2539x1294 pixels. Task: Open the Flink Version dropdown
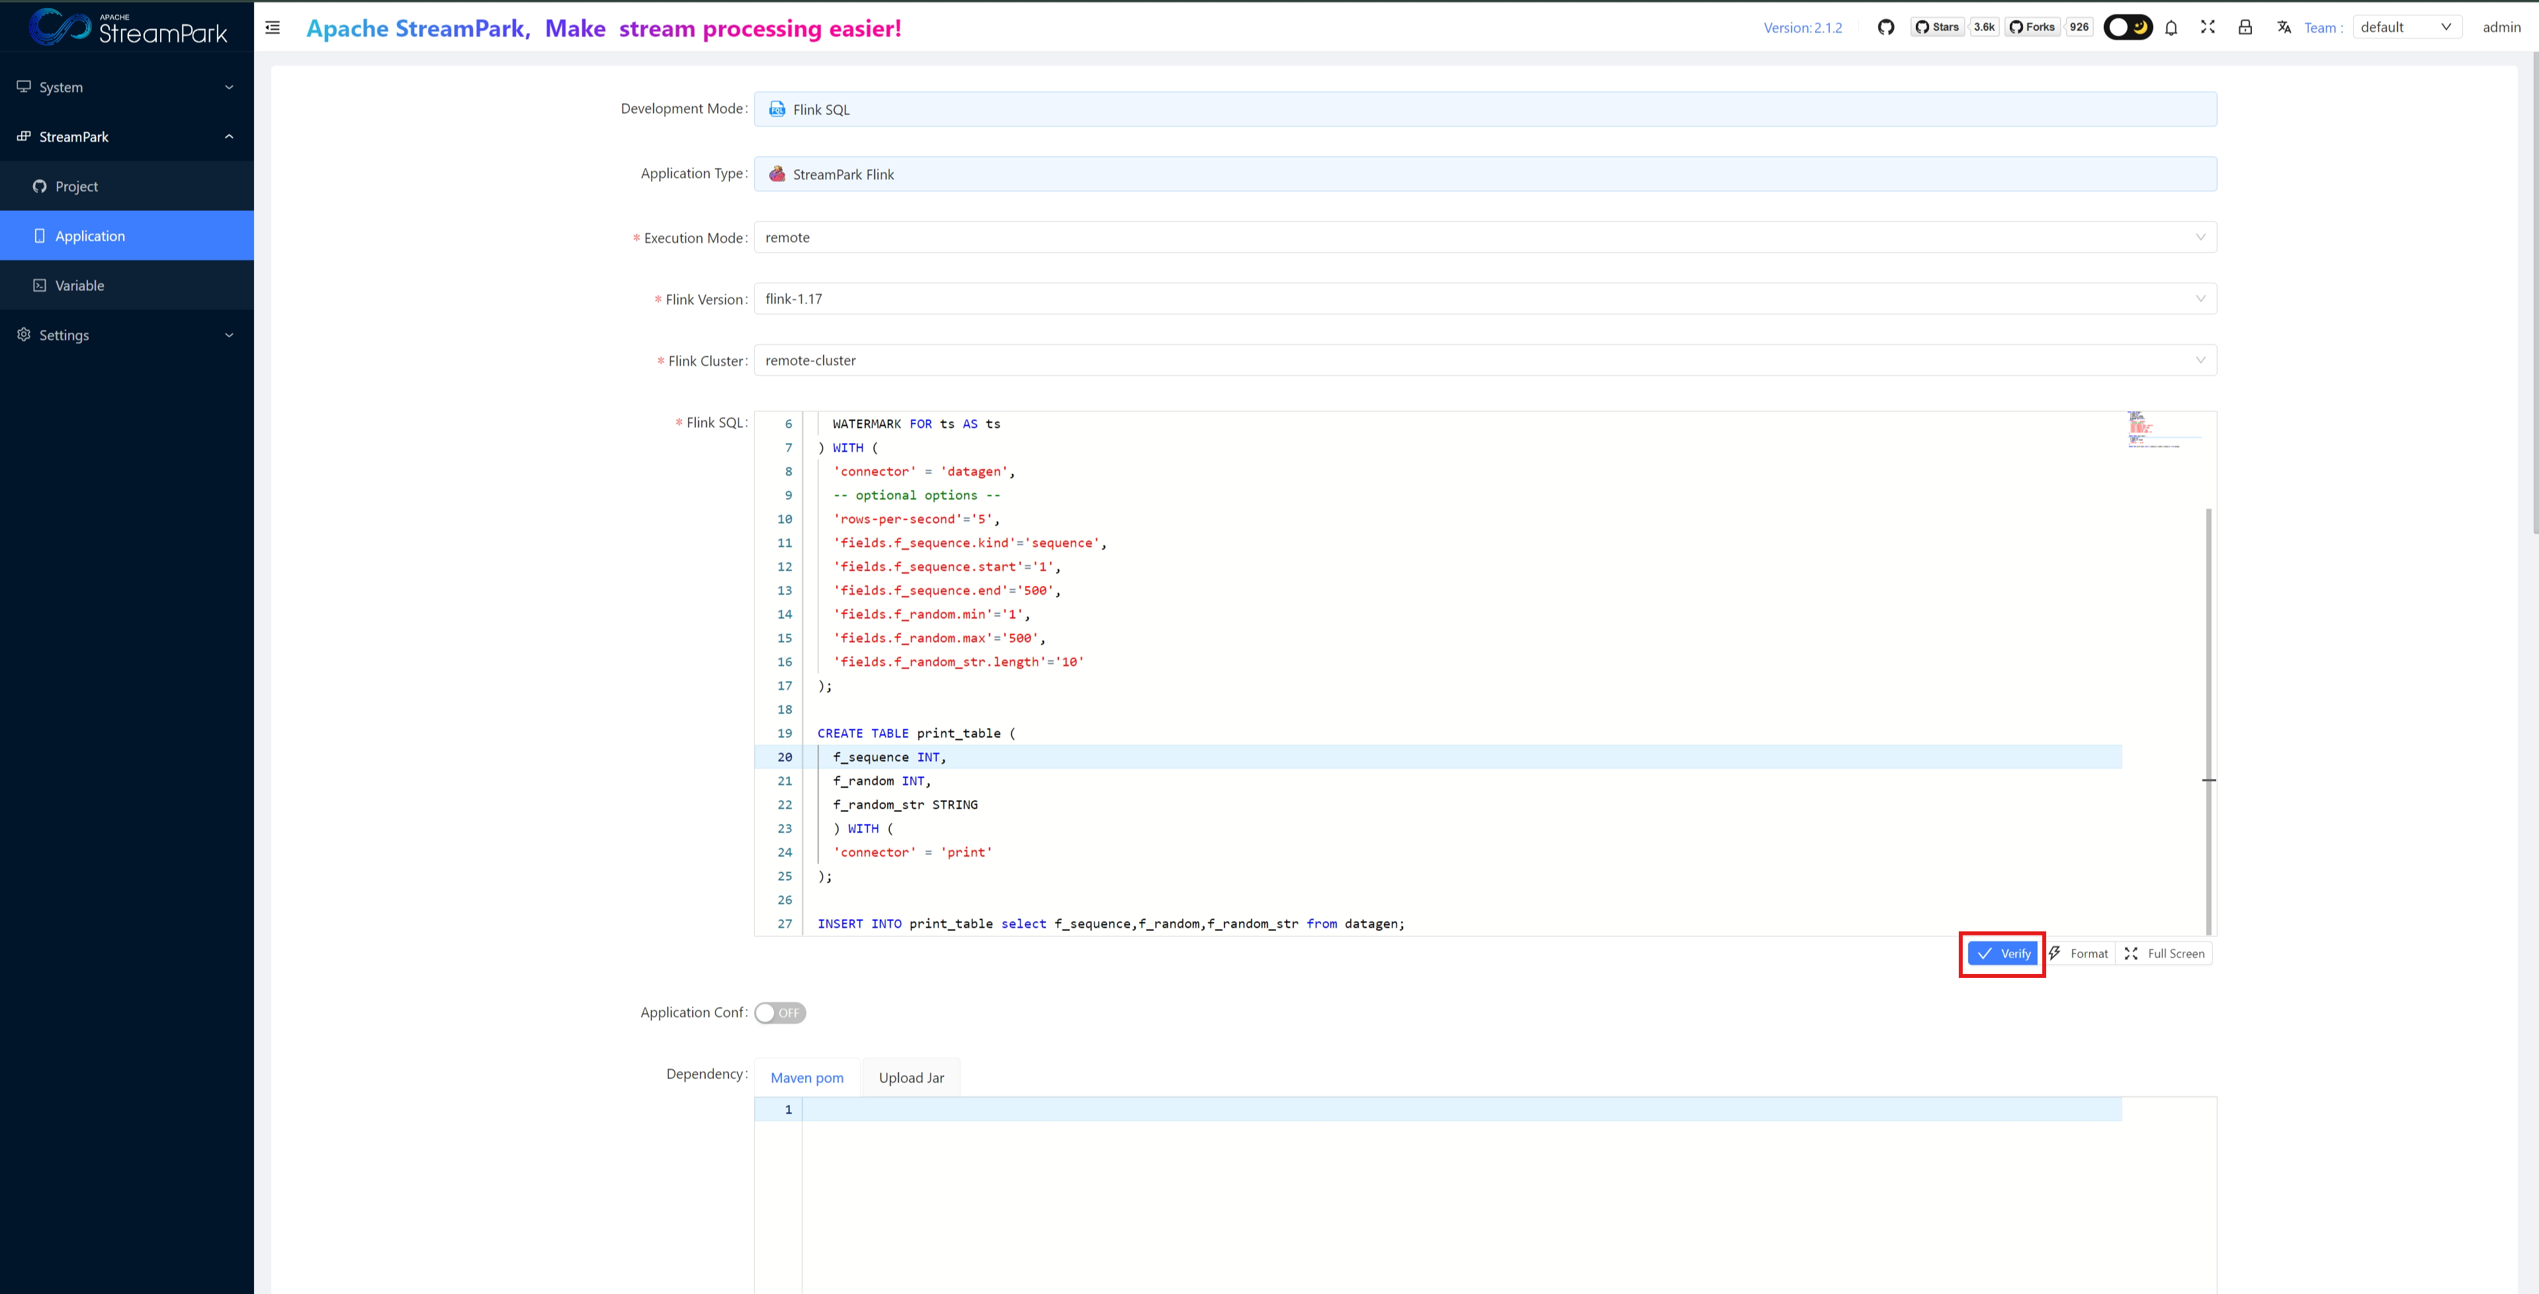tap(1485, 298)
